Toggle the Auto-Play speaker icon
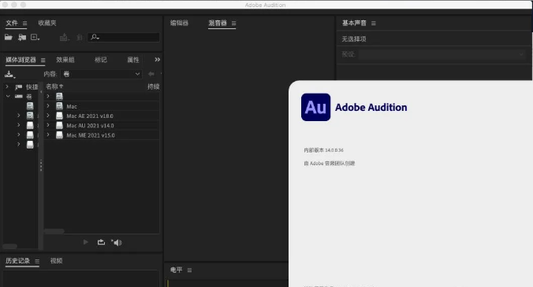This screenshot has height=287, width=533. click(x=117, y=242)
